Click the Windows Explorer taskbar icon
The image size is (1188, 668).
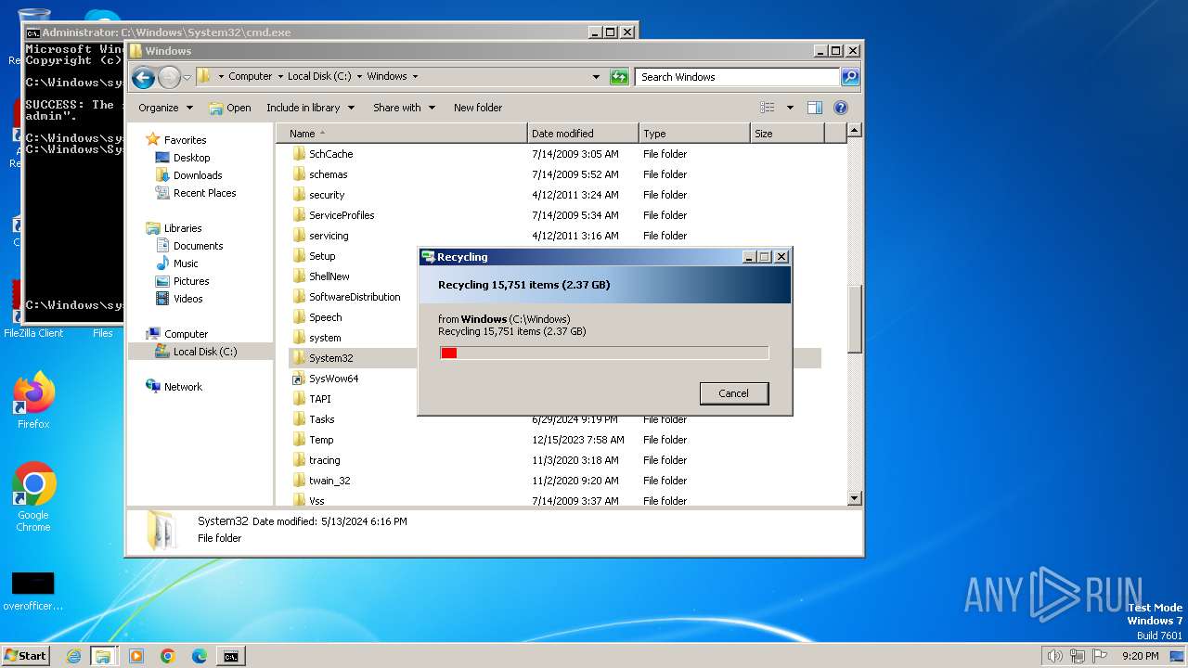[x=103, y=656]
